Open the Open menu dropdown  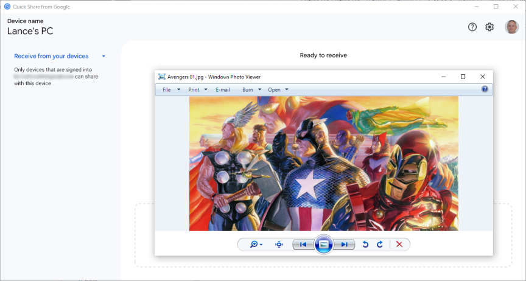(278, 89)
